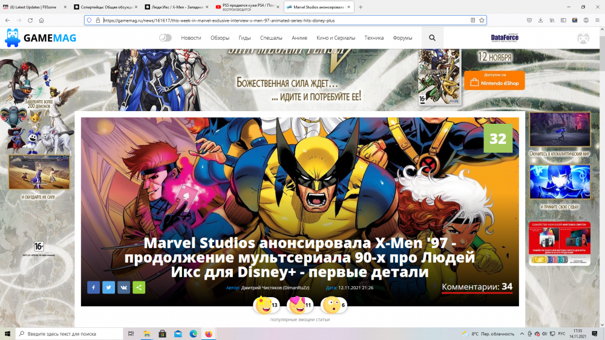Open the Комментарии: 34 link

click(477, 287)
